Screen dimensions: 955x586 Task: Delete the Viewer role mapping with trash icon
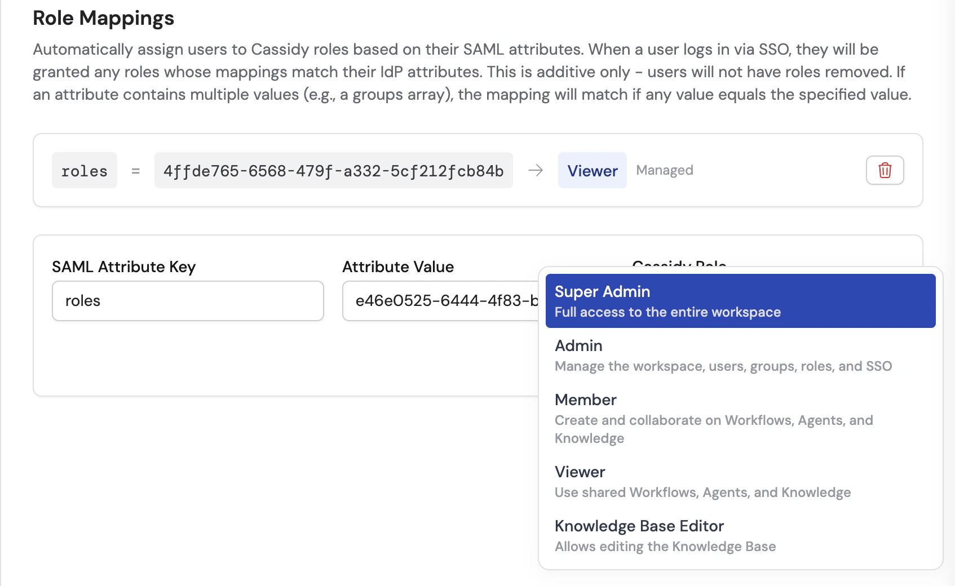[x=885, y=170]
